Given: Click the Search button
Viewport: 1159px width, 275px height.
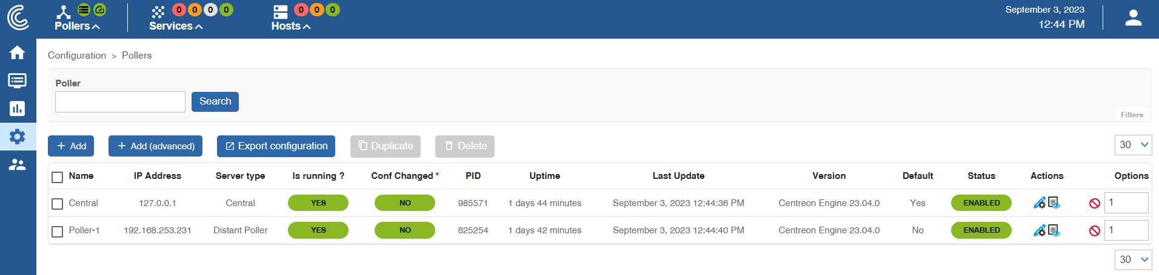Looking at the screenshot, I should 215,102.
